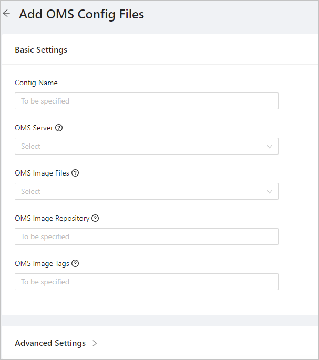
Task: Click the OMS Server dropdown arrow
Action: click(270, 146)
